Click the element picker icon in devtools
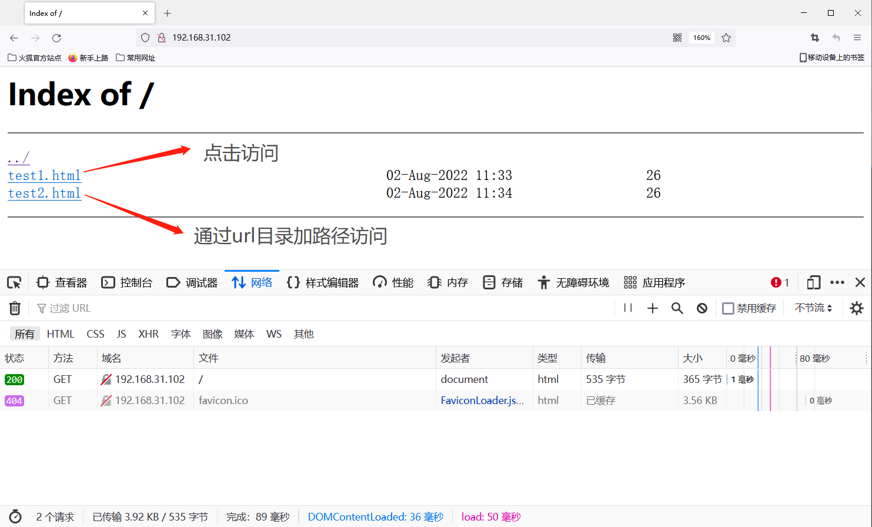The width and height of the screenshot is (872, 527). click(x=14, y=283)
